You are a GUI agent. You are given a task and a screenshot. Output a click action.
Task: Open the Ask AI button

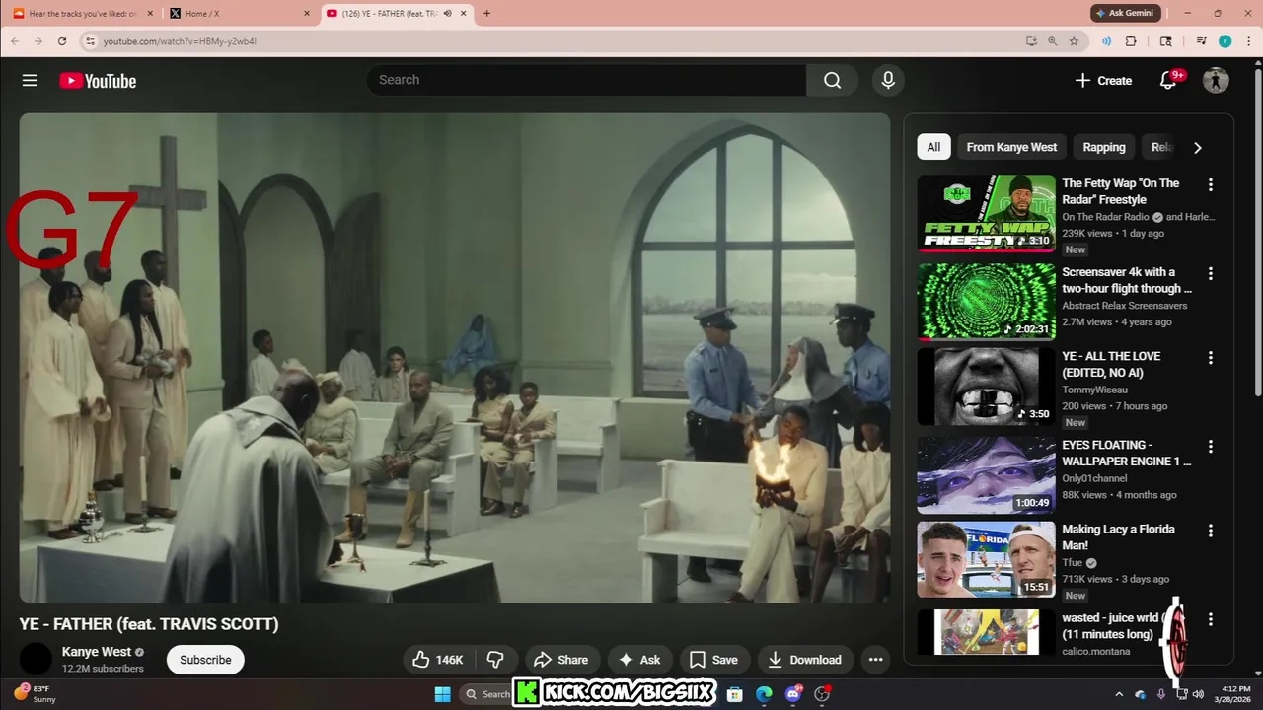pyautogui.click(x=639, y=660)
